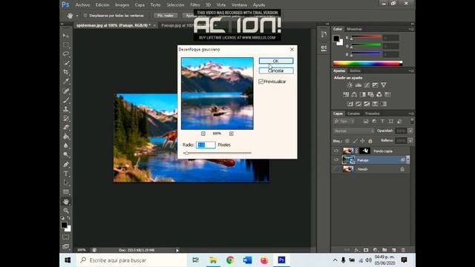Select the Brush tool
475x267 pixels.
pyautogui.click(x=66, y=100)
